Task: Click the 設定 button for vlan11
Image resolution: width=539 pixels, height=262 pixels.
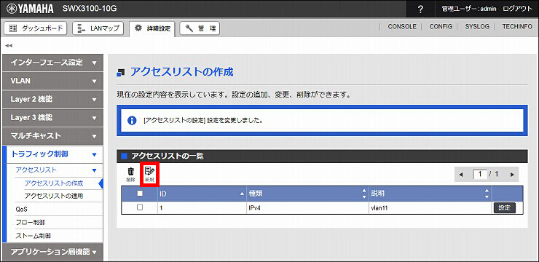Action: (505, 207)
